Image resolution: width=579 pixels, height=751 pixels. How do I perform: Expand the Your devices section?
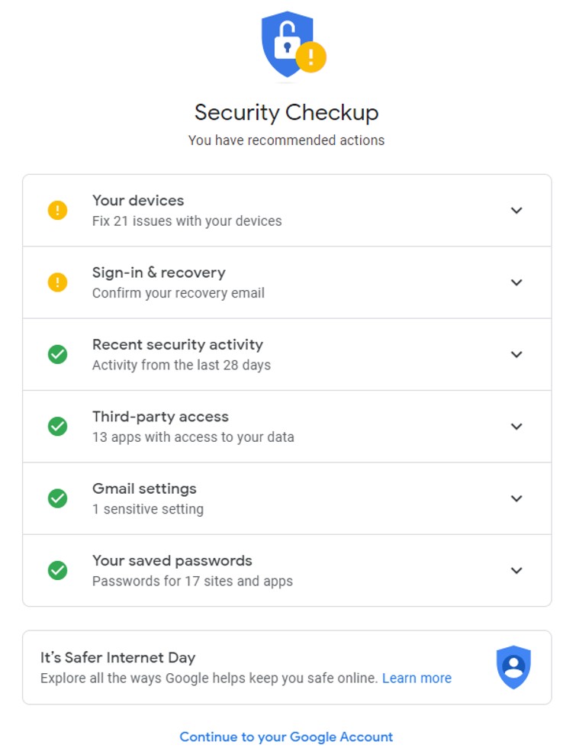(x=516, y=210)
